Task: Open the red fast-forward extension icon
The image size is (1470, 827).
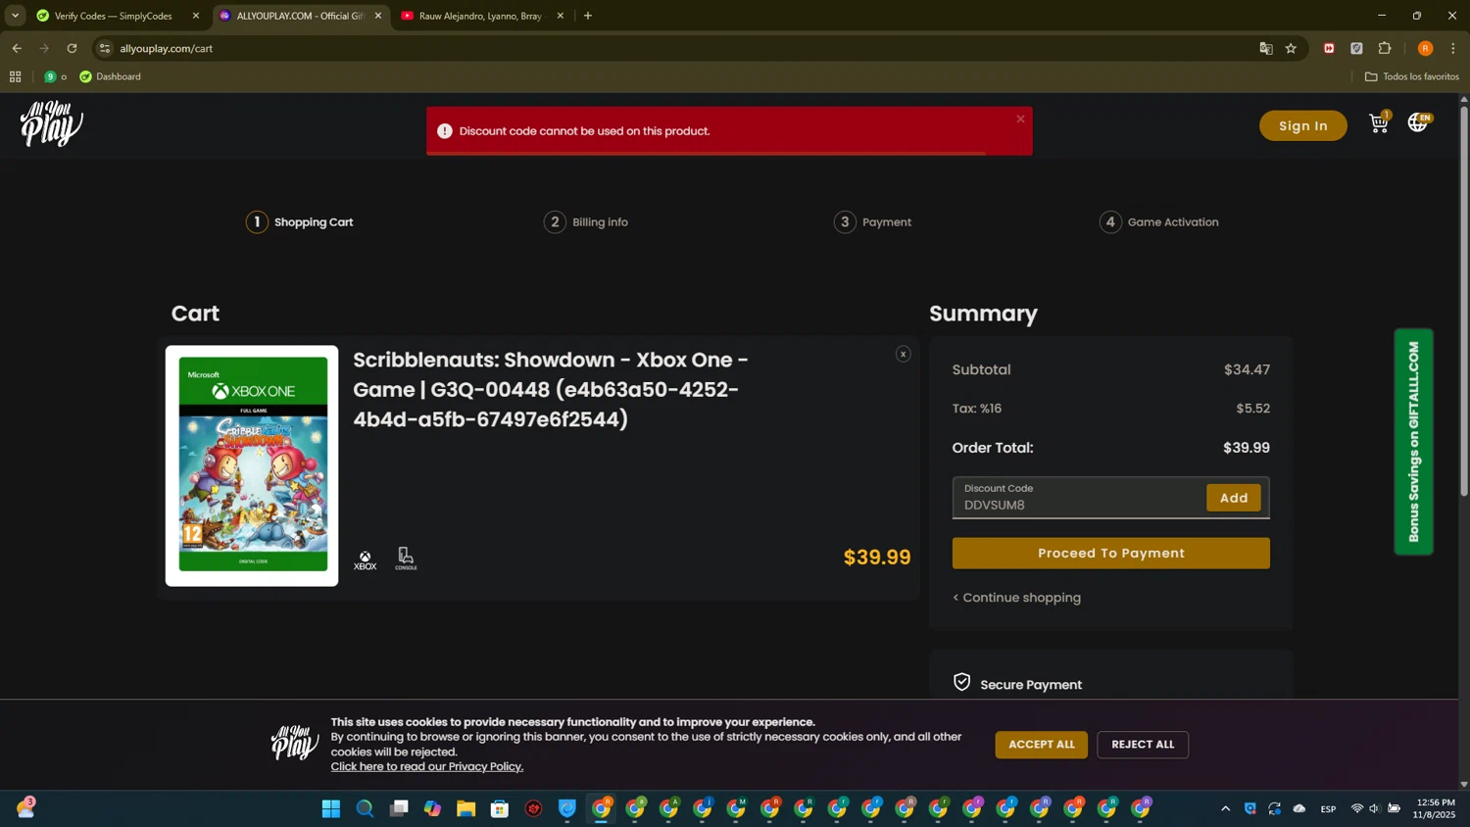Action: tap(1329, 48)
